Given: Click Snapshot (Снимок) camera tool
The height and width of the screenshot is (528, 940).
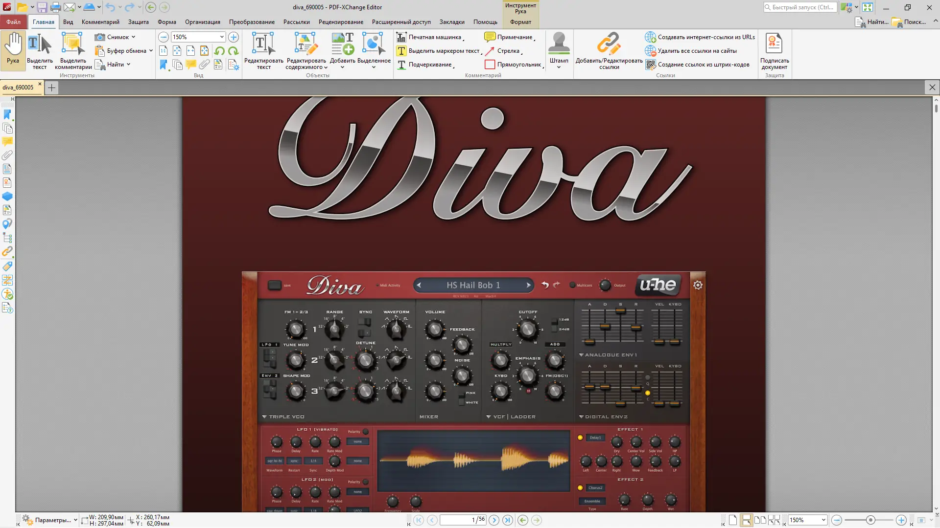Looking at the screenshot, I should pyautogui.click(x=100, y=37).
